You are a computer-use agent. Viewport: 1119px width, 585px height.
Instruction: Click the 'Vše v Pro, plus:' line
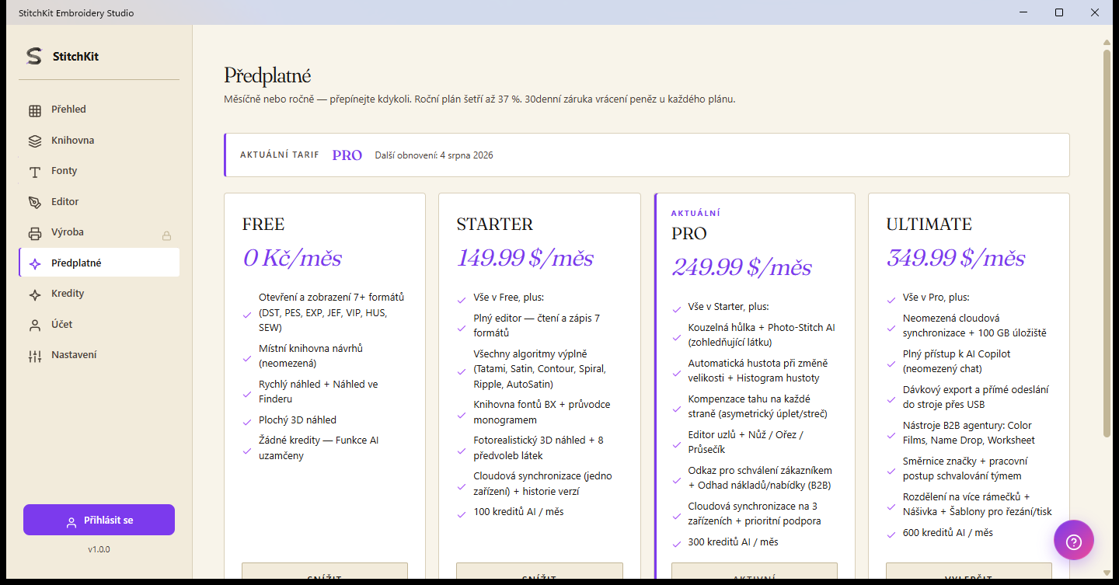tap(936, 298)
